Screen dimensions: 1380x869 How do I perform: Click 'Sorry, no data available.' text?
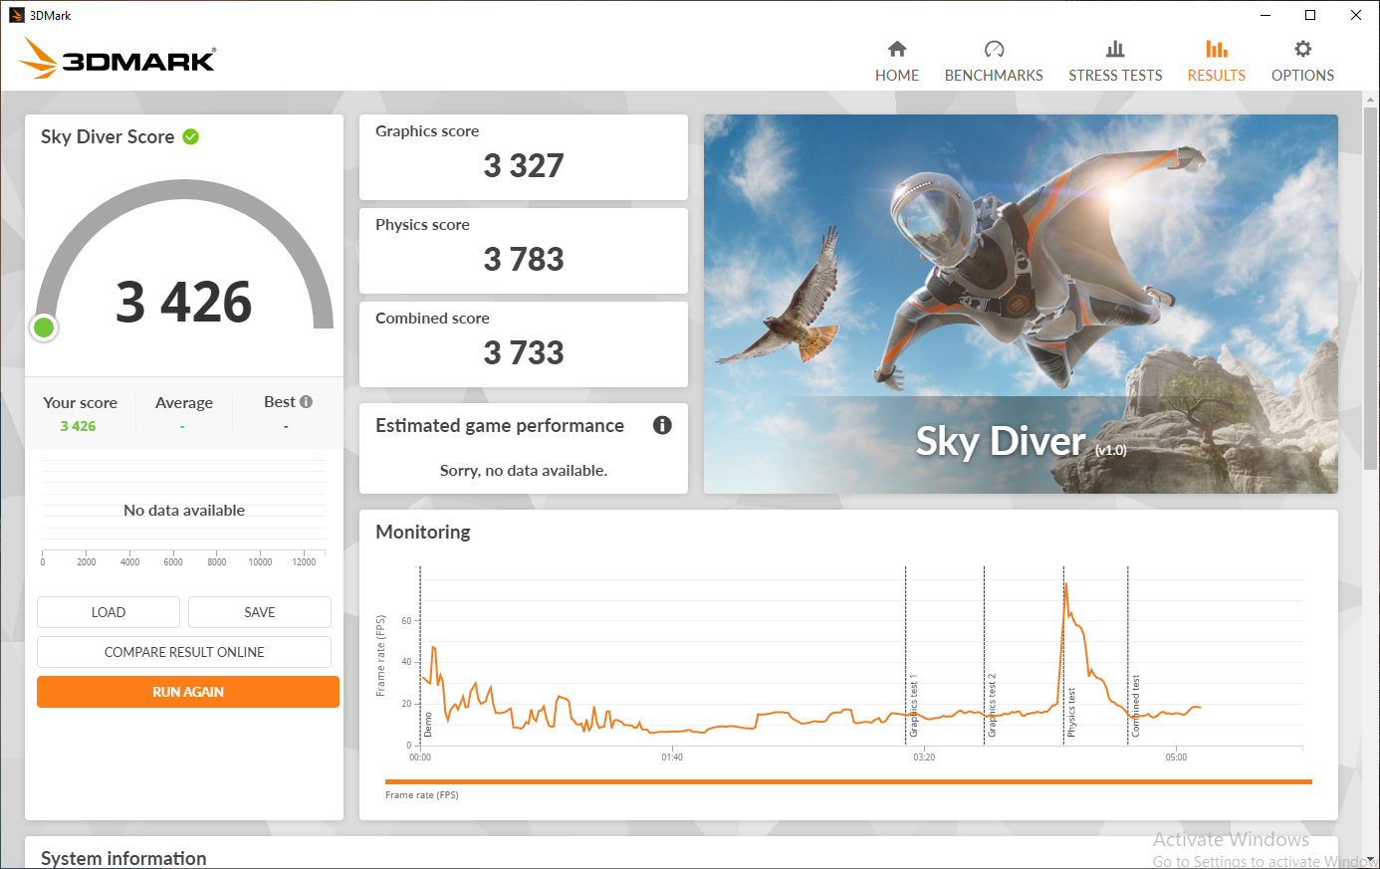(x=524, y=470)
